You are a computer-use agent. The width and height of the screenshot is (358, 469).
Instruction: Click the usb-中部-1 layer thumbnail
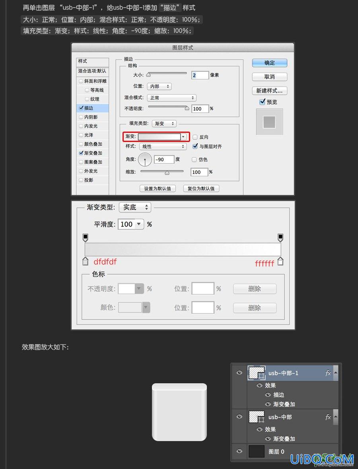257,373
